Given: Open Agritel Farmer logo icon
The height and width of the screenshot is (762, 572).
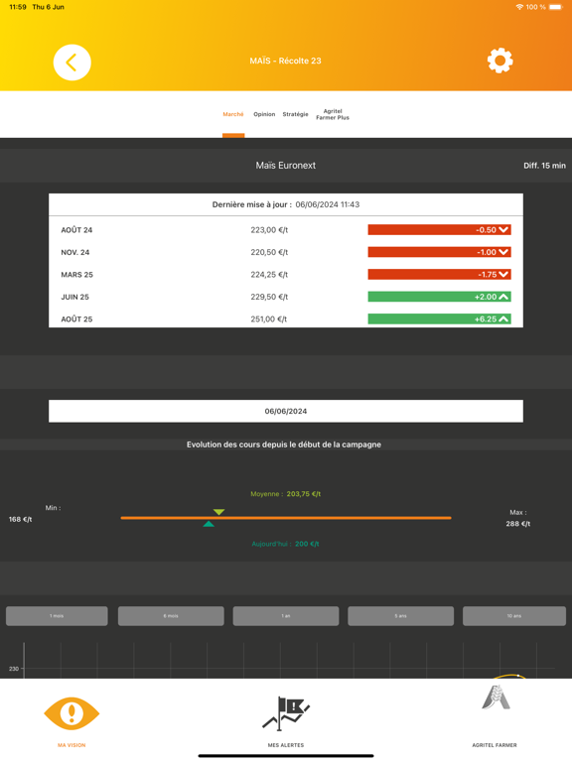Looking at the screenshot, I should pyautogui.click(x=496, y=698).
